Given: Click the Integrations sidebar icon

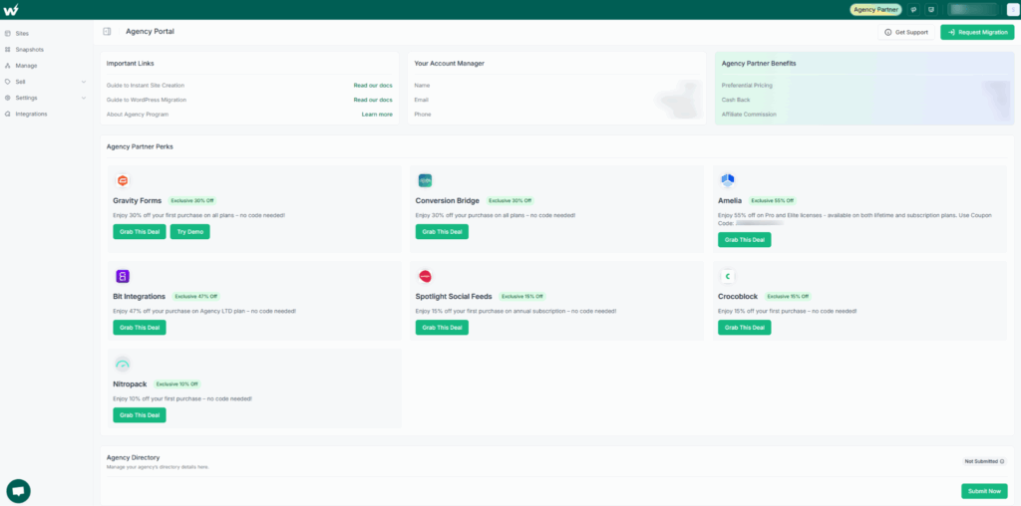Looking at the screenshot, I should (x=7, y=114).
